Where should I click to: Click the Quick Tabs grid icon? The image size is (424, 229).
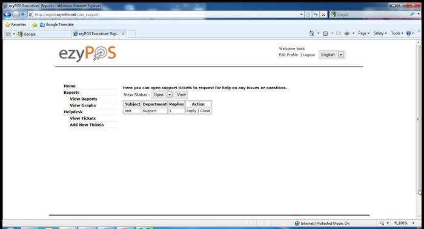8,34
